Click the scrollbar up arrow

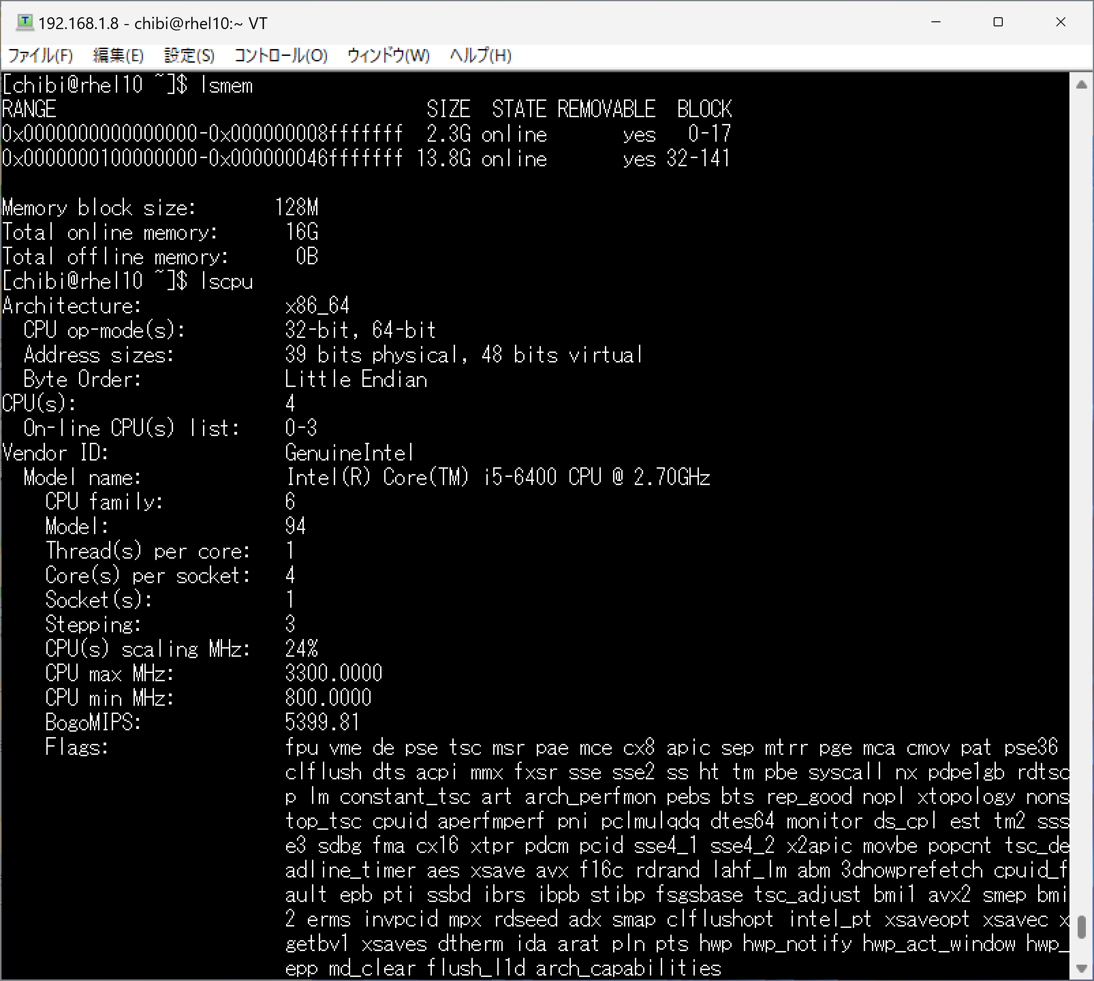click(x=1081, y=84)
